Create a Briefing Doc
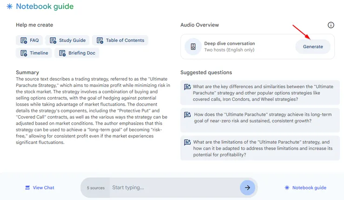This screenshot has height=200, width=344. point(77,53)
